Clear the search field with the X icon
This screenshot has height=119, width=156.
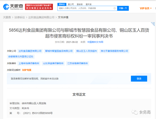115,8
